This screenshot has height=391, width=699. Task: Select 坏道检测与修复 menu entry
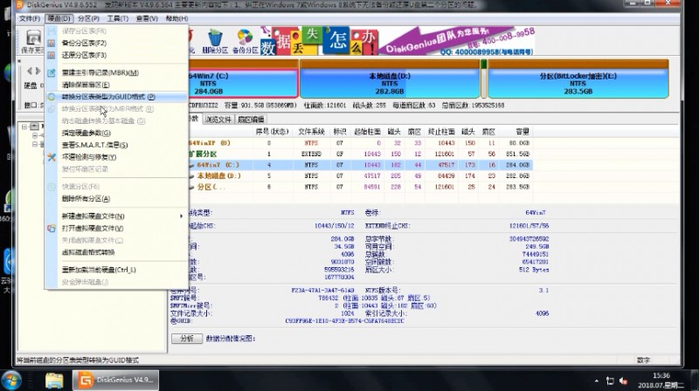point(116,157)
